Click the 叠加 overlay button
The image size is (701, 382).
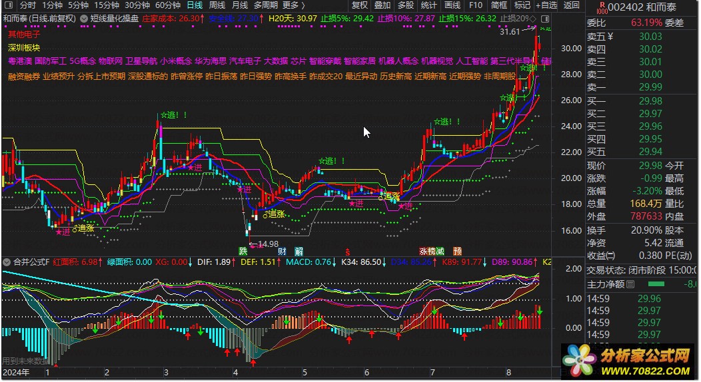[x=382, y=5]
